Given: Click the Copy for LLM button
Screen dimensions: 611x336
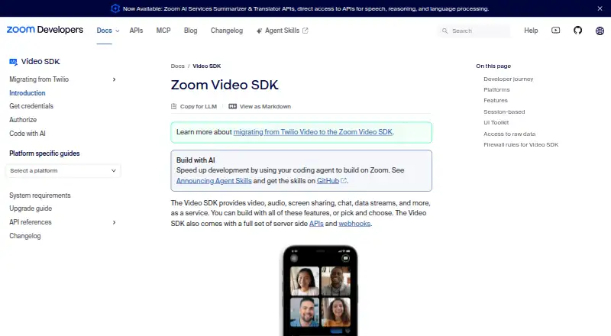Looking at the screenshot, I should pos(194,106).
